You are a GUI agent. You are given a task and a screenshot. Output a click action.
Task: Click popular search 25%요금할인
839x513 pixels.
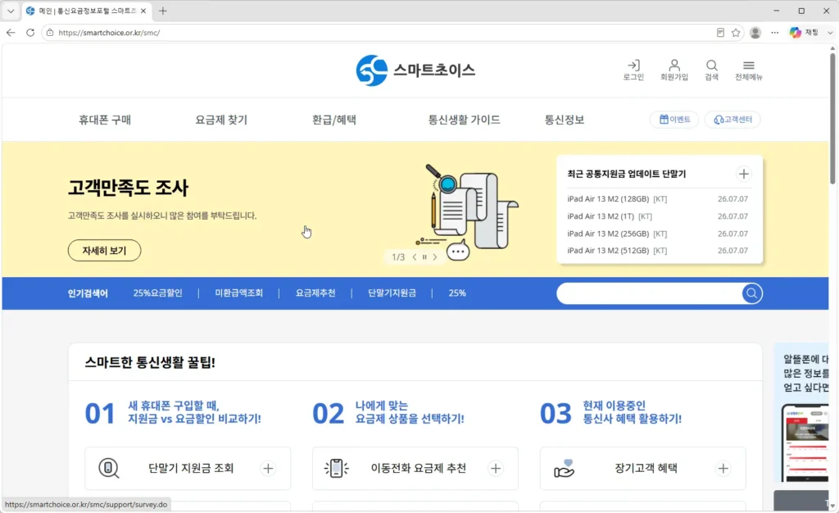point(158,293)
